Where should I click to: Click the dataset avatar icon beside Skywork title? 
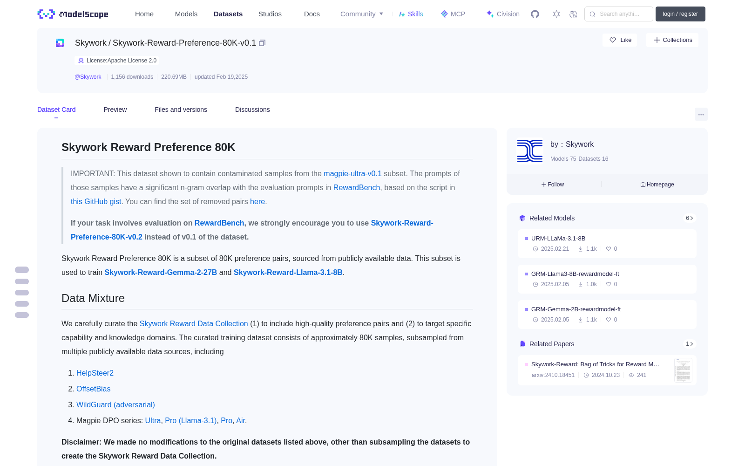click(x=60, y=43)
